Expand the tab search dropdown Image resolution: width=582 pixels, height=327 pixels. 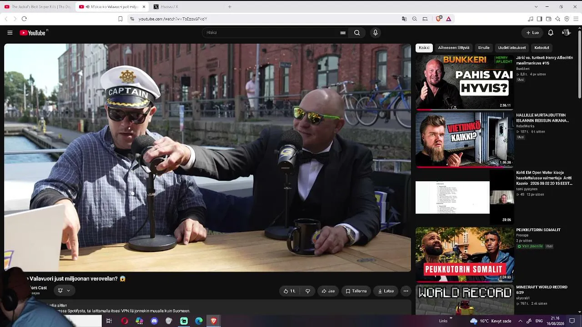pyautogui.click(x=536, y=7)
